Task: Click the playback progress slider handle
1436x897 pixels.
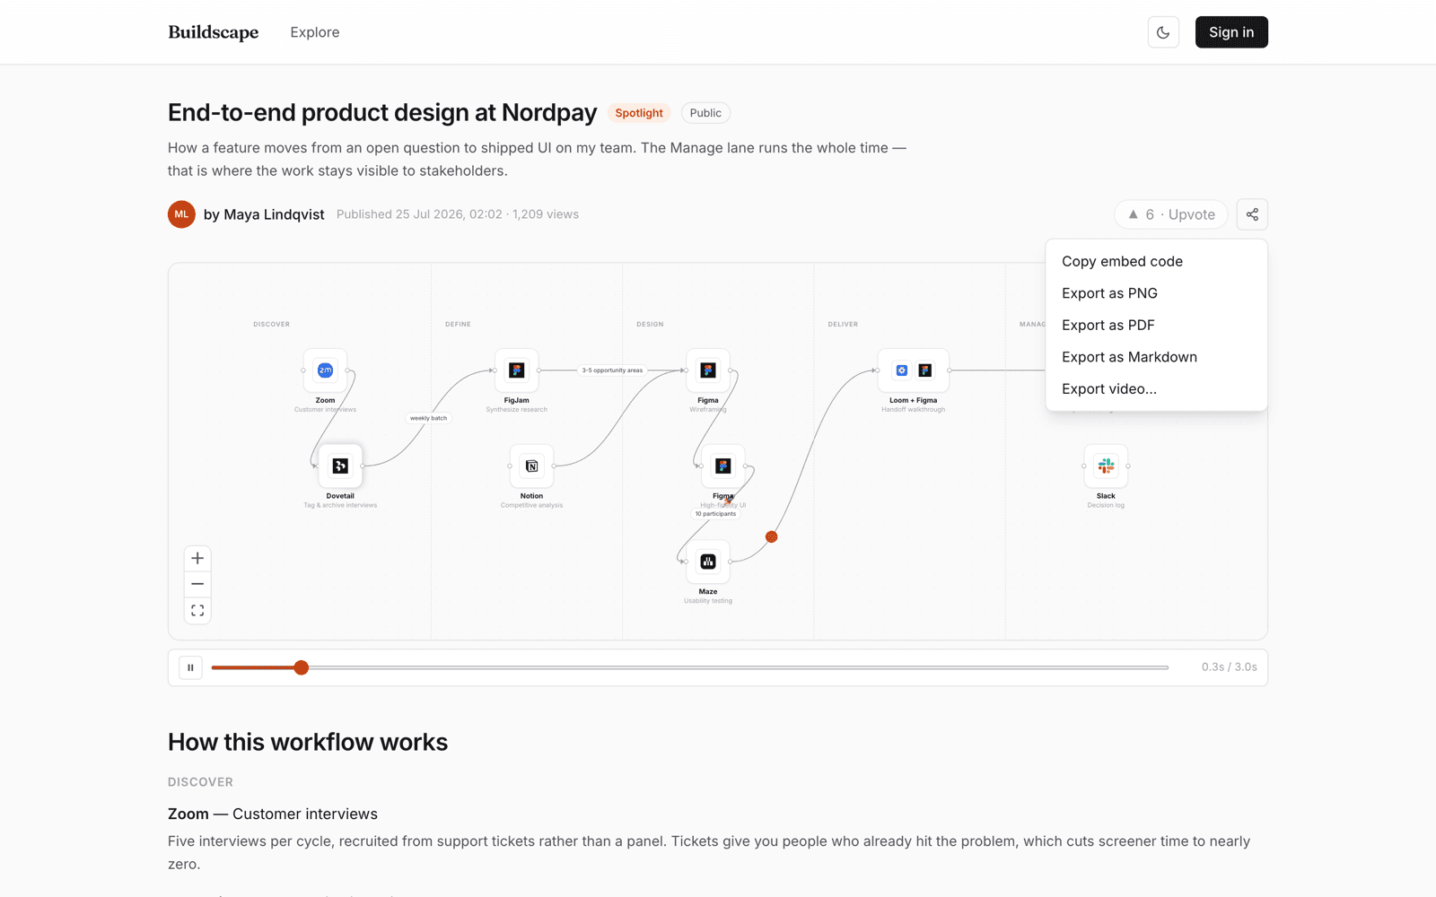Action: tap(302, 667)
